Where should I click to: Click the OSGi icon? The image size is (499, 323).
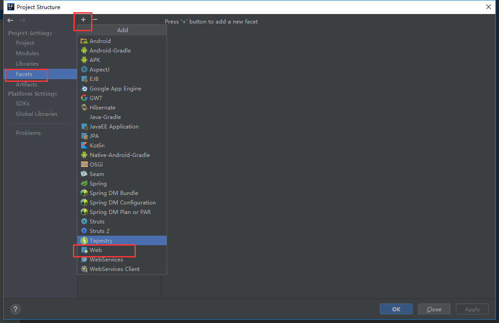[84, 164]
